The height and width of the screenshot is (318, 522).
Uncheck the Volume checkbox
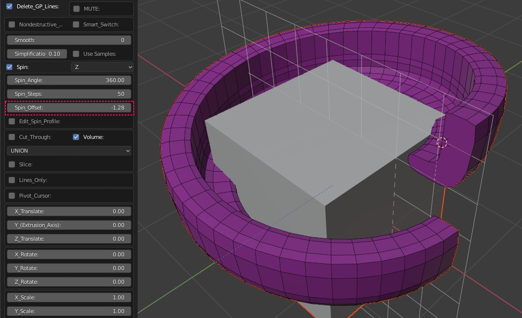point(76,137)
